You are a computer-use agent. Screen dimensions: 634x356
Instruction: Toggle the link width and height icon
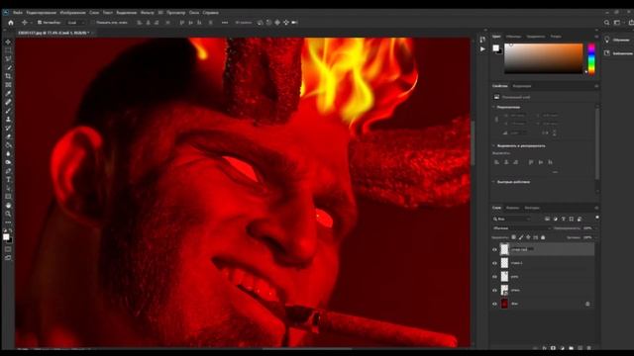pyautogui.click(x=496, y=120)
